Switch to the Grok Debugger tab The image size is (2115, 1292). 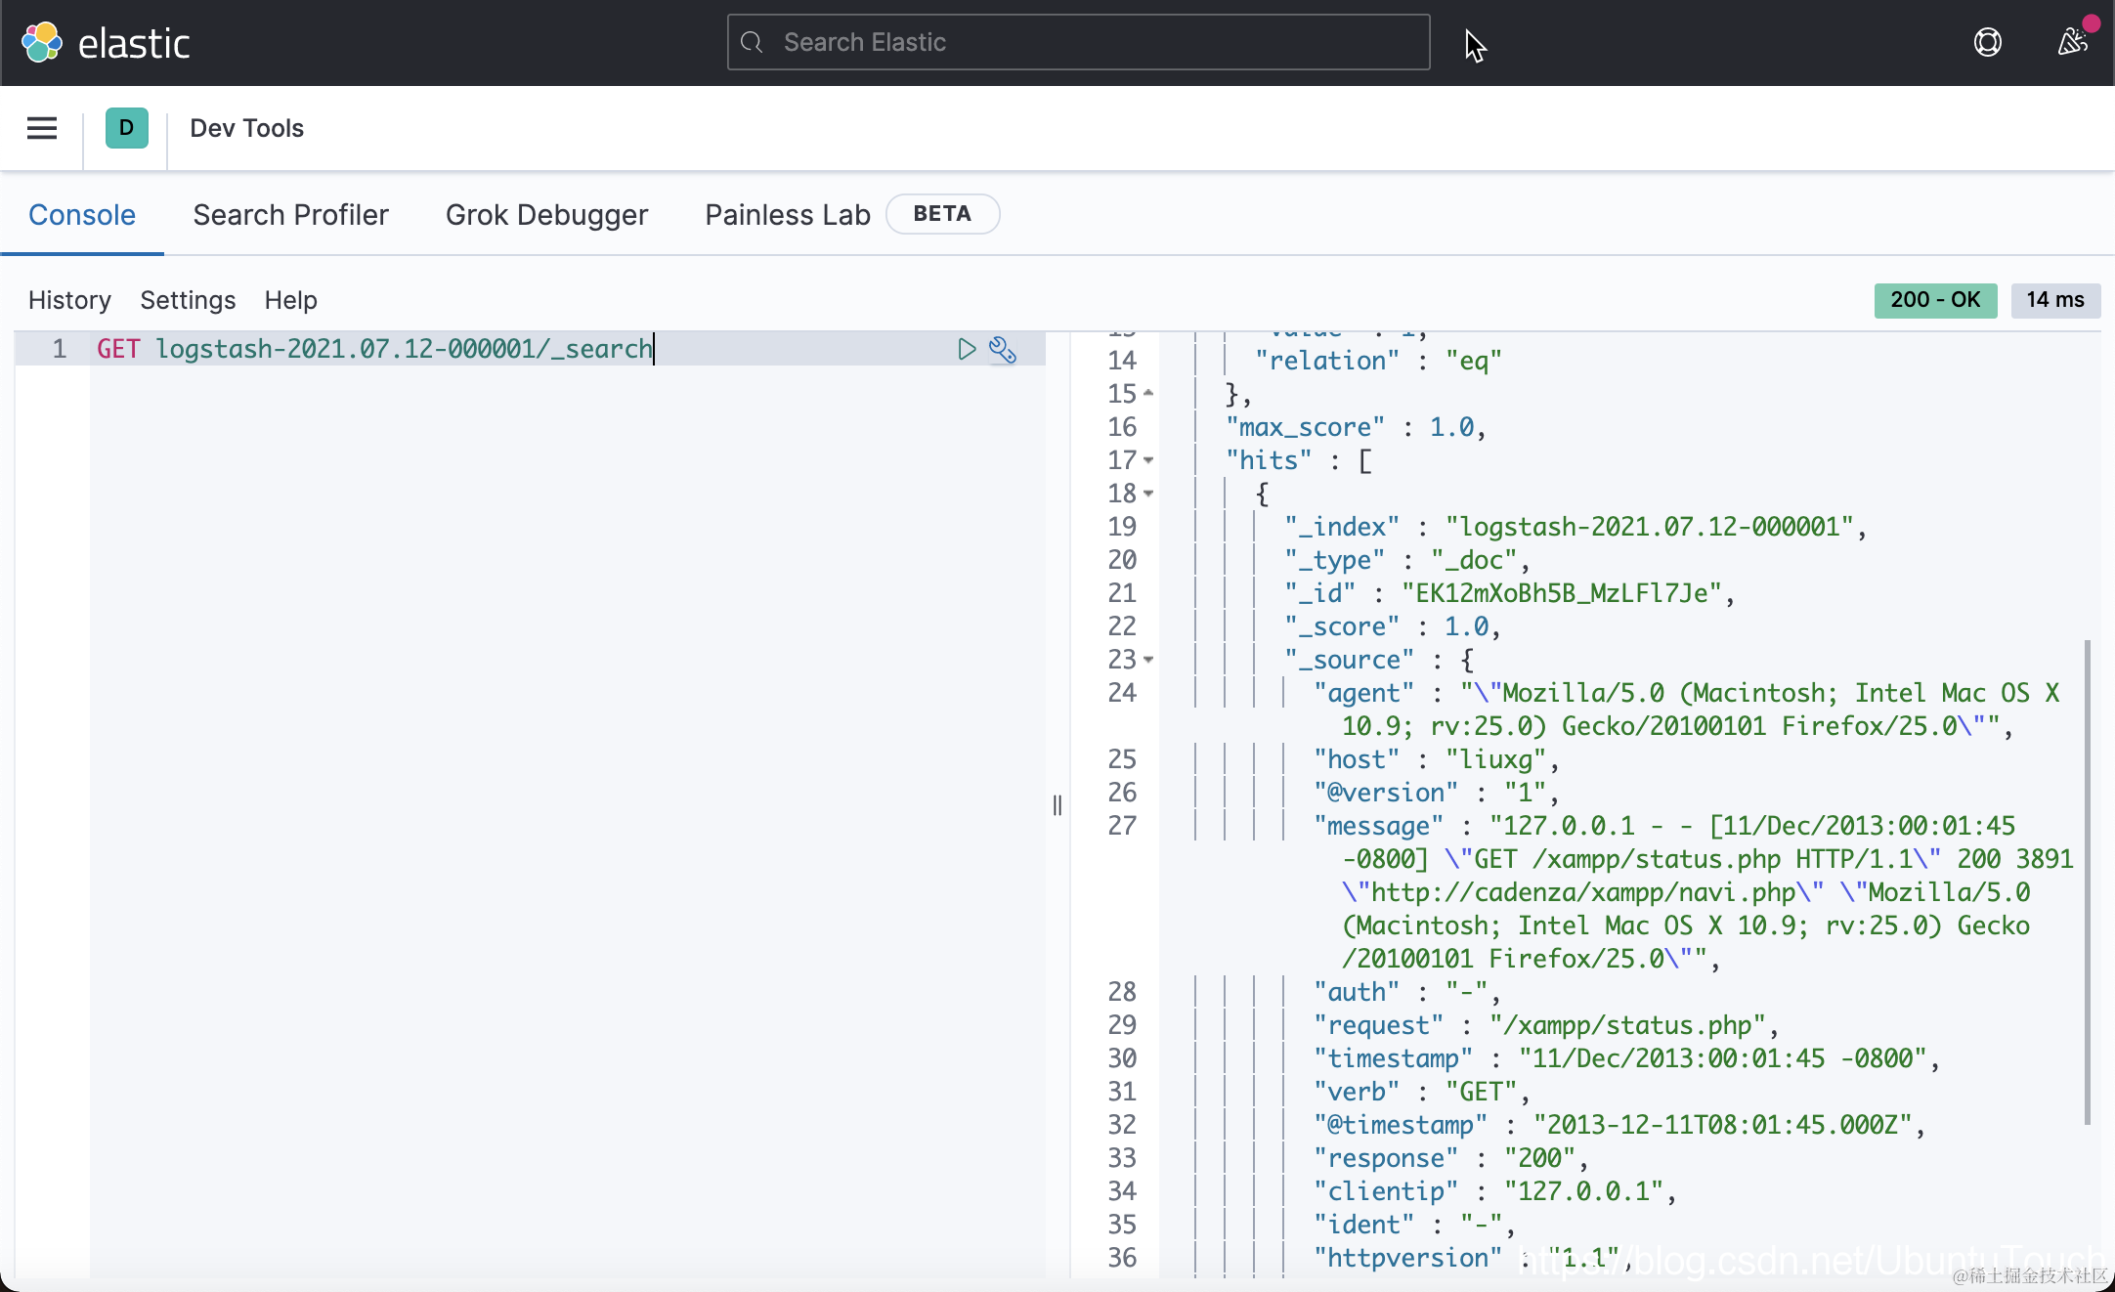tap(546, 215)
